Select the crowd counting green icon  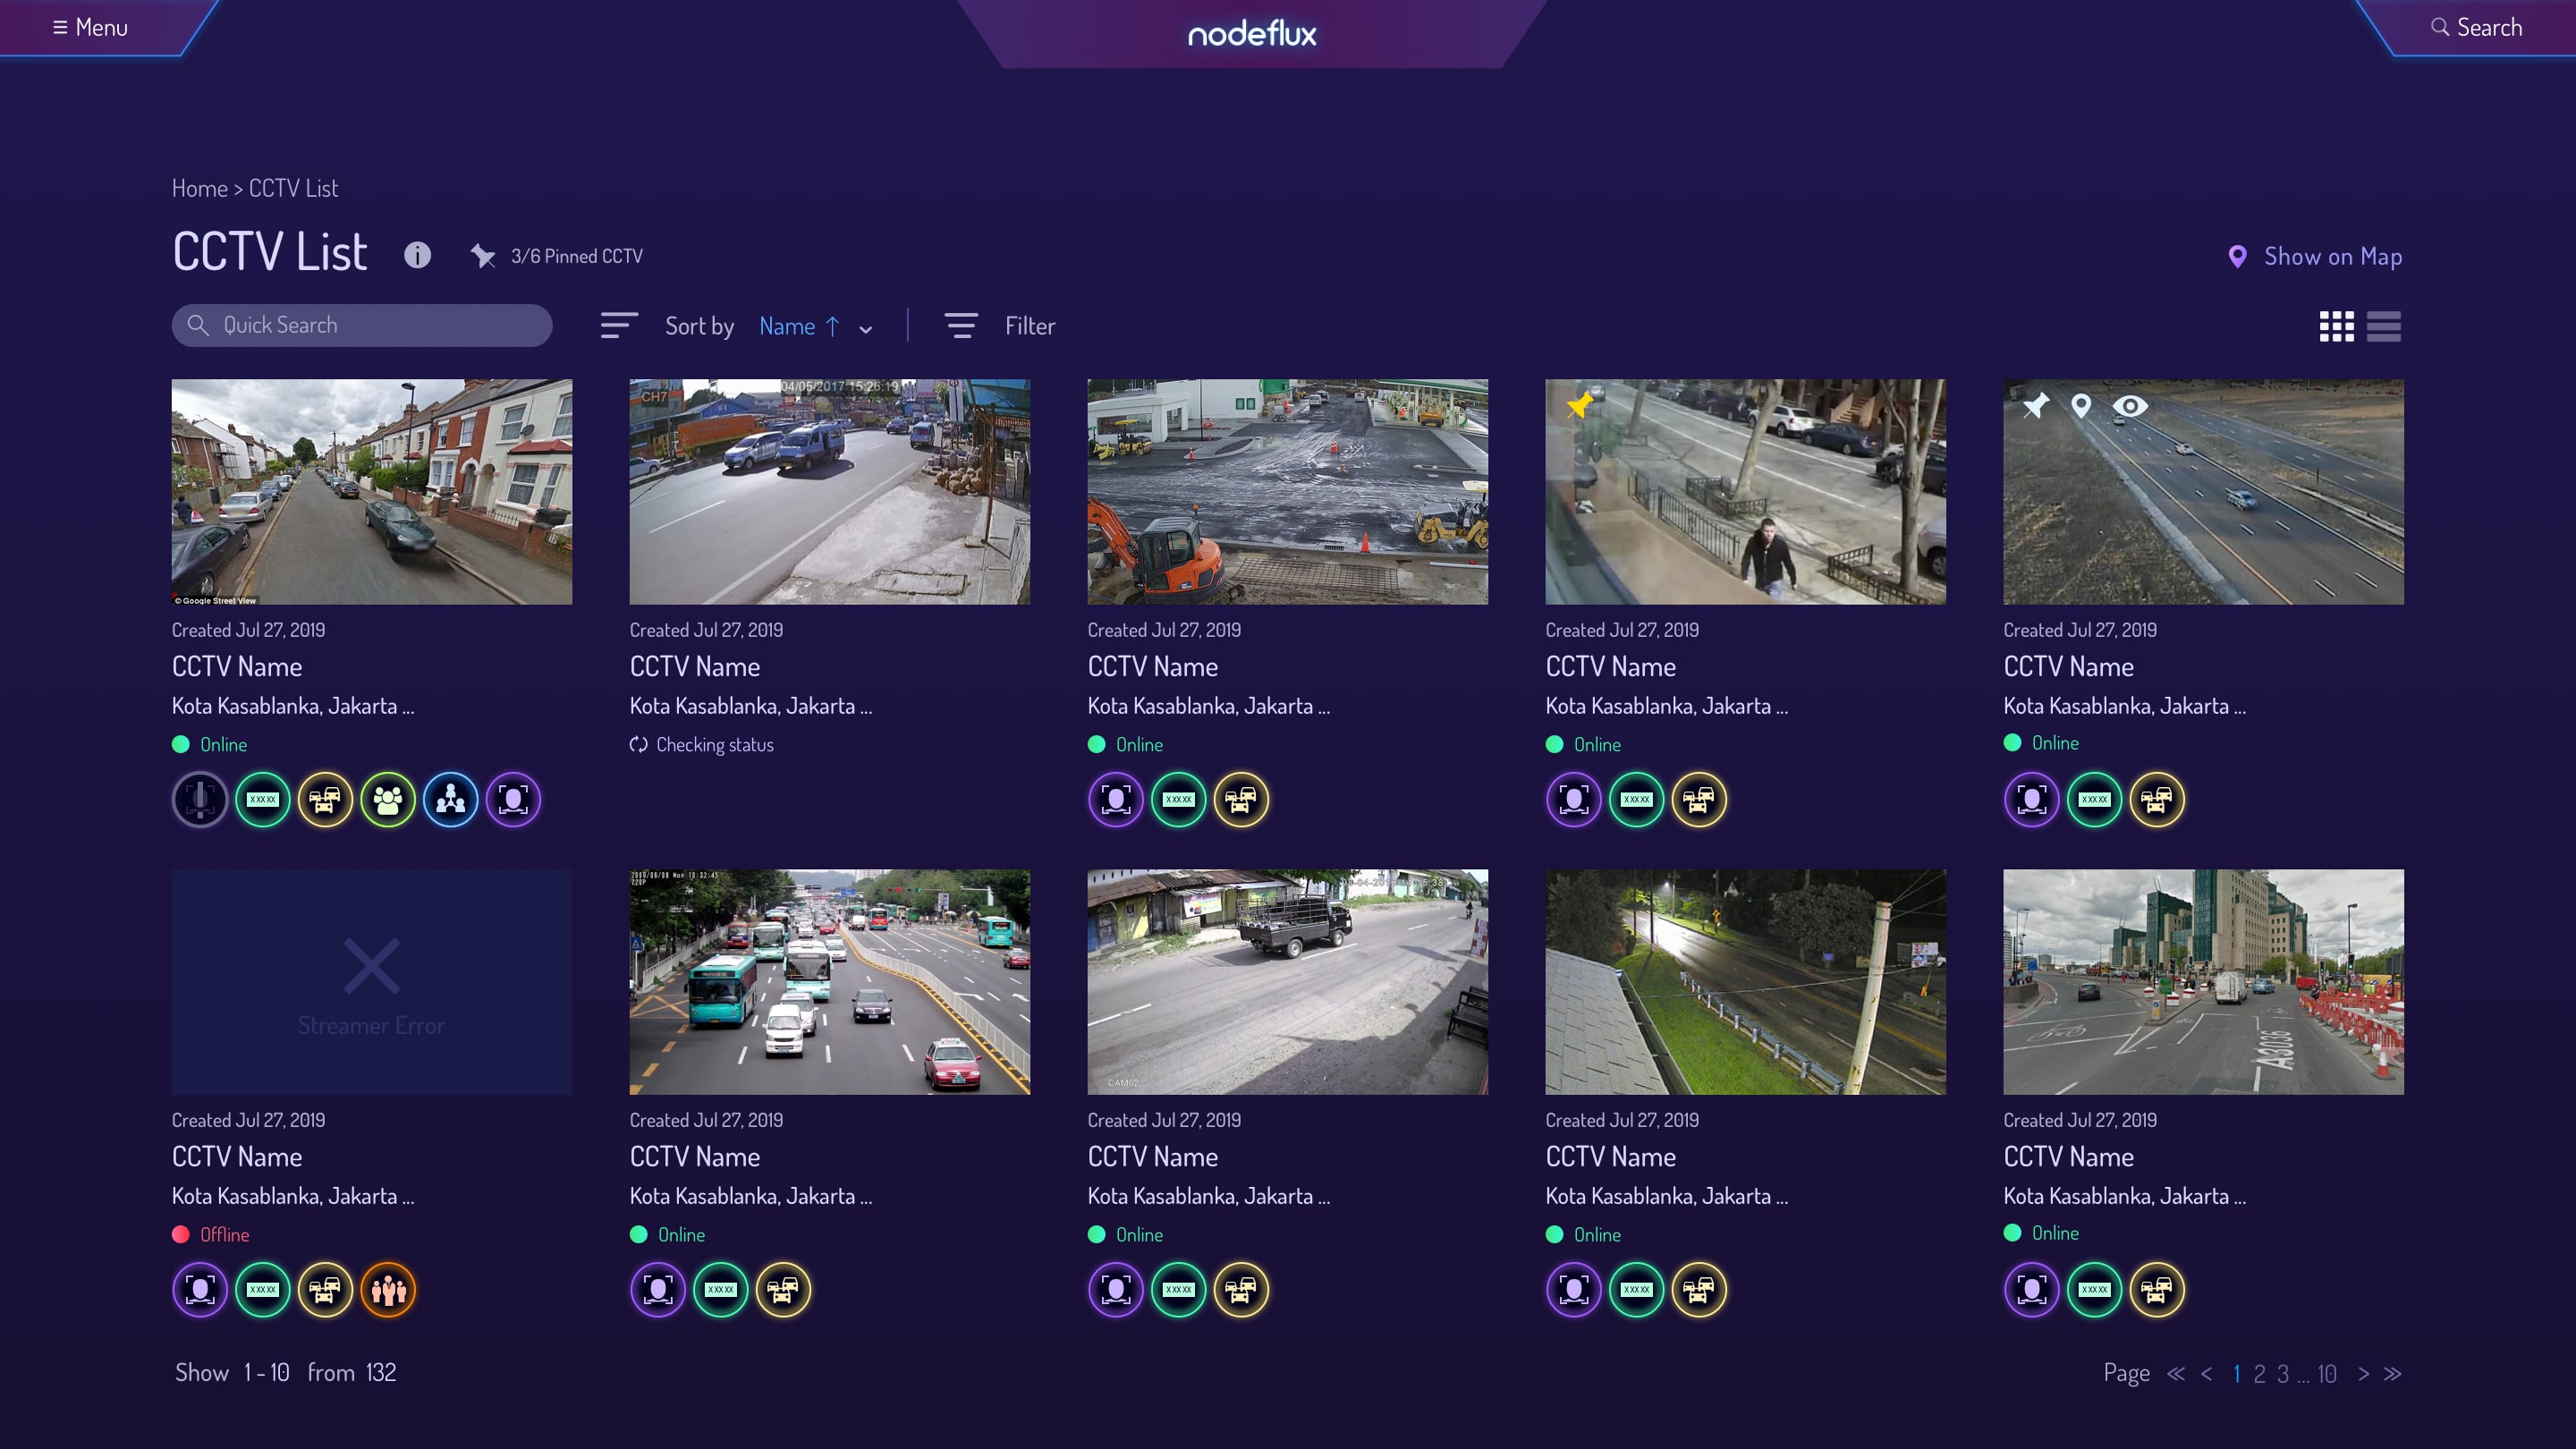(x=388, y=800)
